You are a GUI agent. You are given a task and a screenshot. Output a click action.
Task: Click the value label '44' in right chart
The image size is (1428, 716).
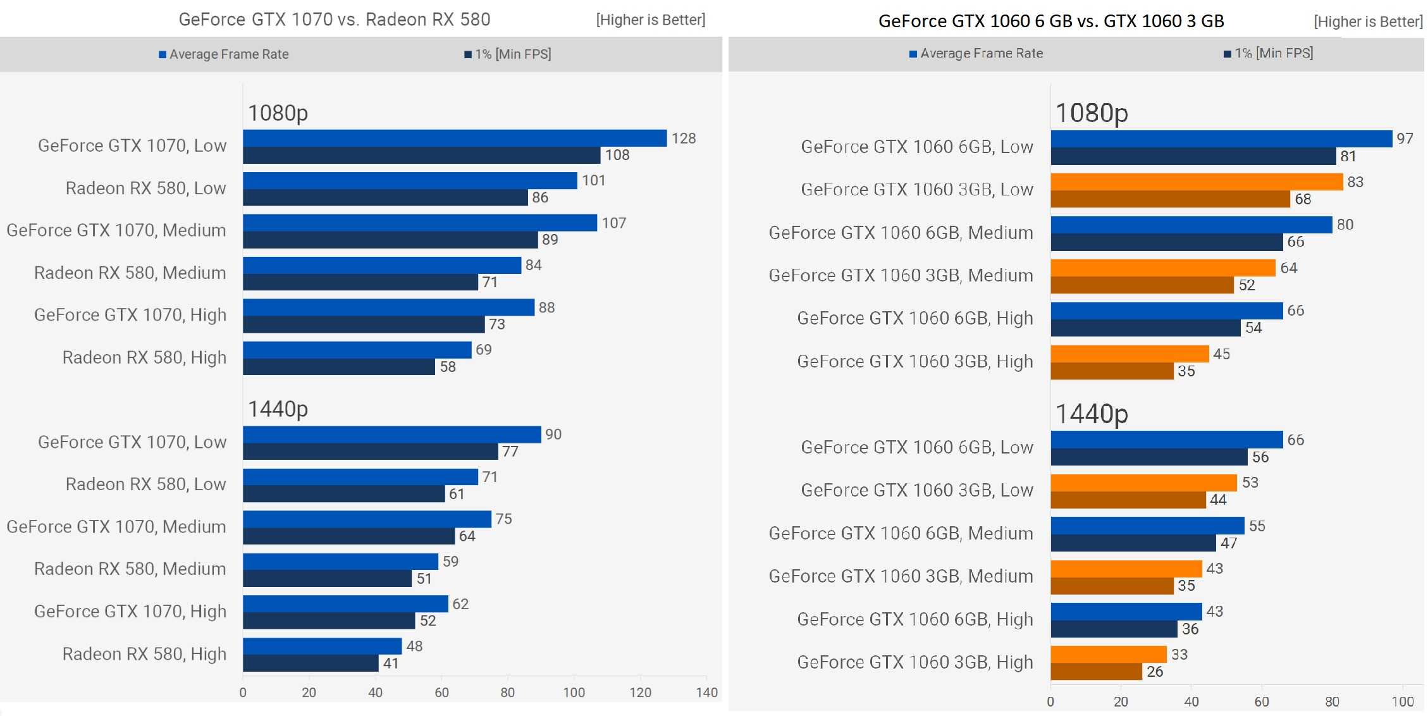click(x=1219, y=500)
